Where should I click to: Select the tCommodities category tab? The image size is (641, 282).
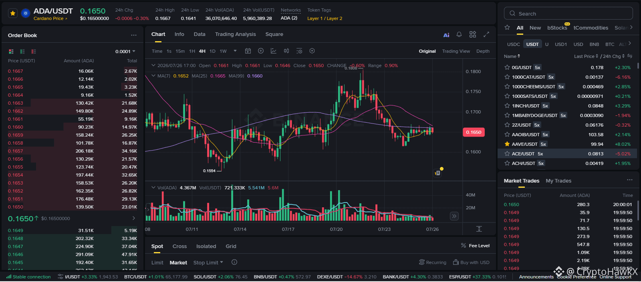click(591, 28)
